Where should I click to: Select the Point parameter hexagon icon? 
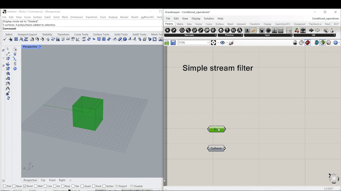168,31
